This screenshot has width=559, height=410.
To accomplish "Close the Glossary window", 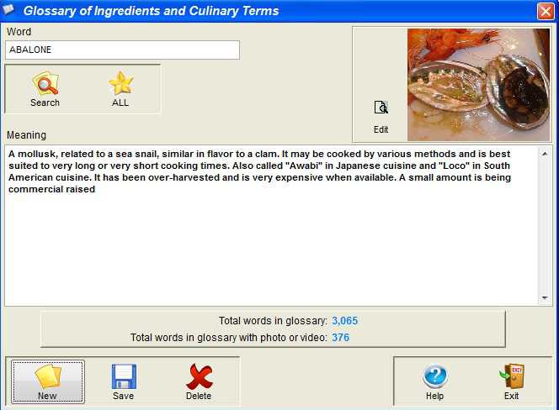I will click(x=546, y=12).
